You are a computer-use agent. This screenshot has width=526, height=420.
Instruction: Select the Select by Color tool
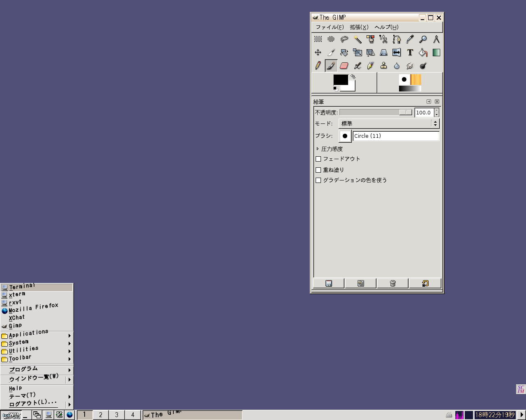point(371,39)
